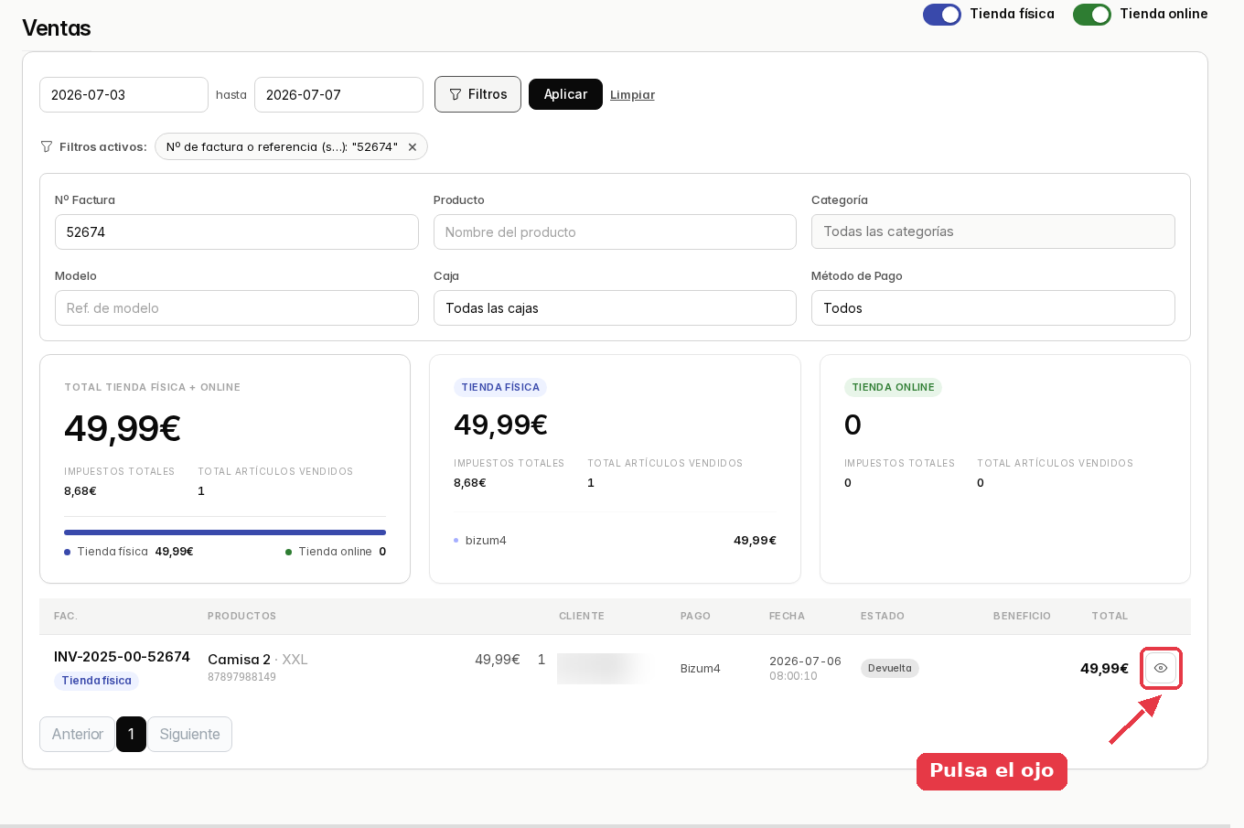The height and width of the screenshot is (828, 1244).
Task: Click the Bizum4 payment cell
Action: [x=701, y=669]
